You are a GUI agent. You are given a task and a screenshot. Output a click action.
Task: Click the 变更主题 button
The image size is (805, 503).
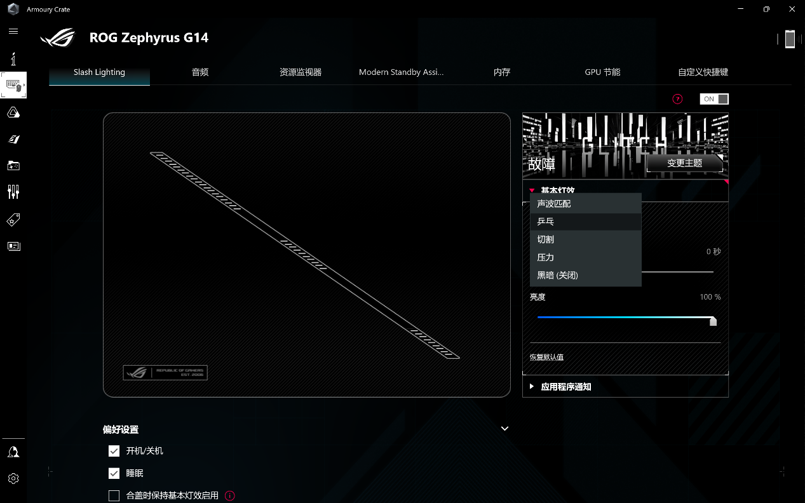point(685,163)
